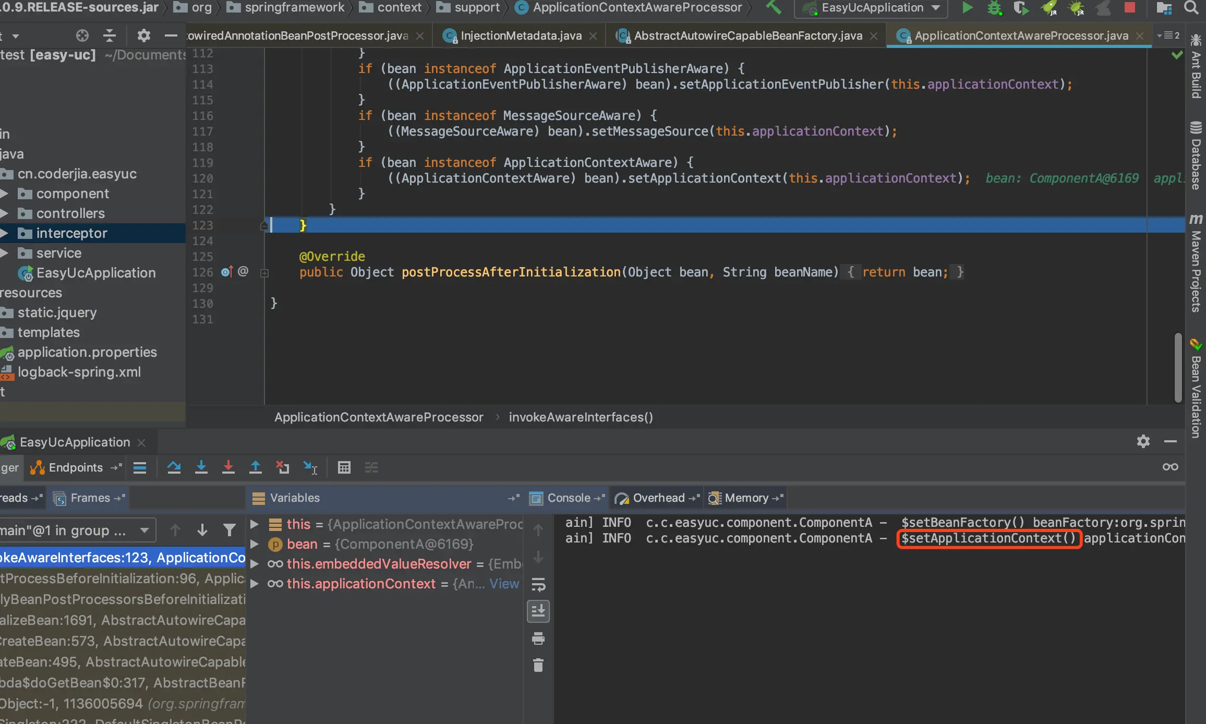Toggle soft-wrap in the console
1206x724 pixels.
pyautogui.click(x=538, y=584)
